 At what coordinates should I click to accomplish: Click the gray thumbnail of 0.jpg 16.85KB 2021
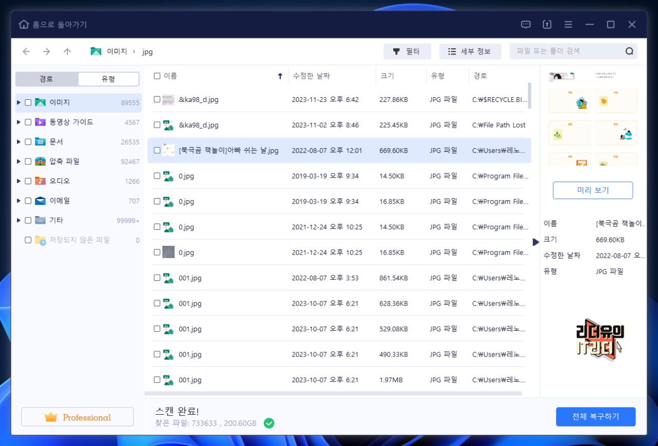168,252
